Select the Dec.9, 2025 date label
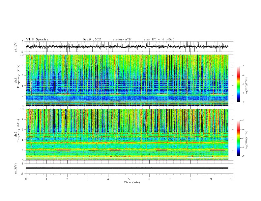This screenshot has height=201, width=261. (92, 39)
